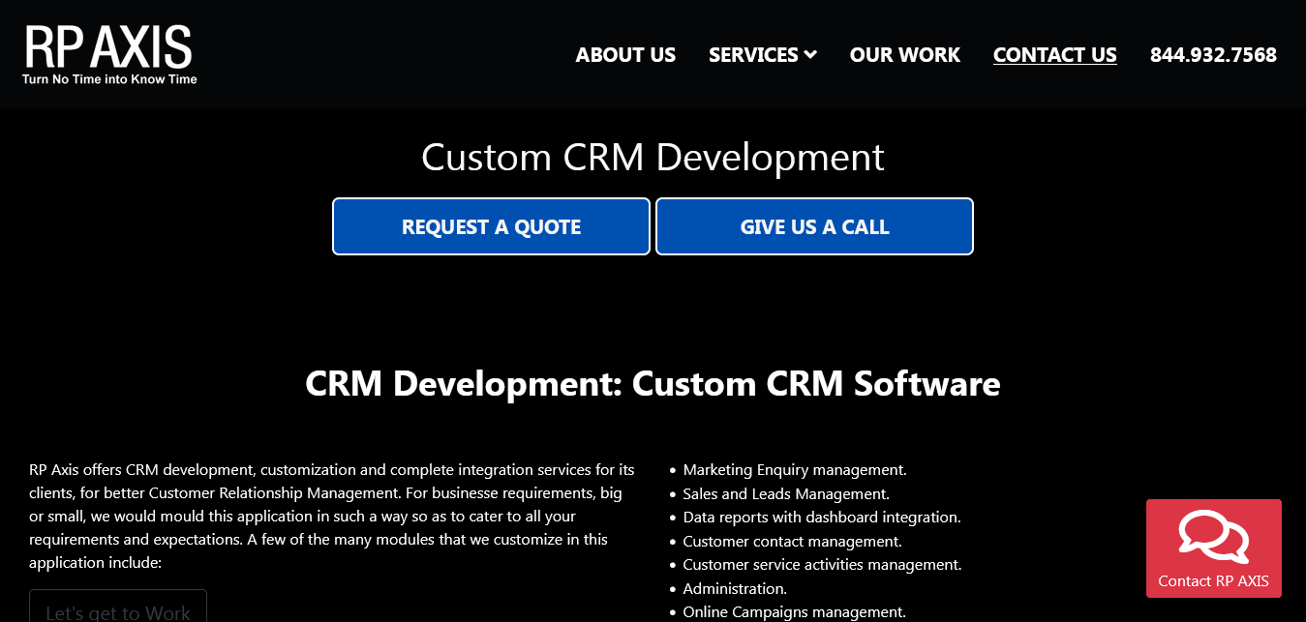Click the RP Axis offers CRM development paragraph
The height and width of the screenshot is (622, 1306).
(x=332, y=517)
